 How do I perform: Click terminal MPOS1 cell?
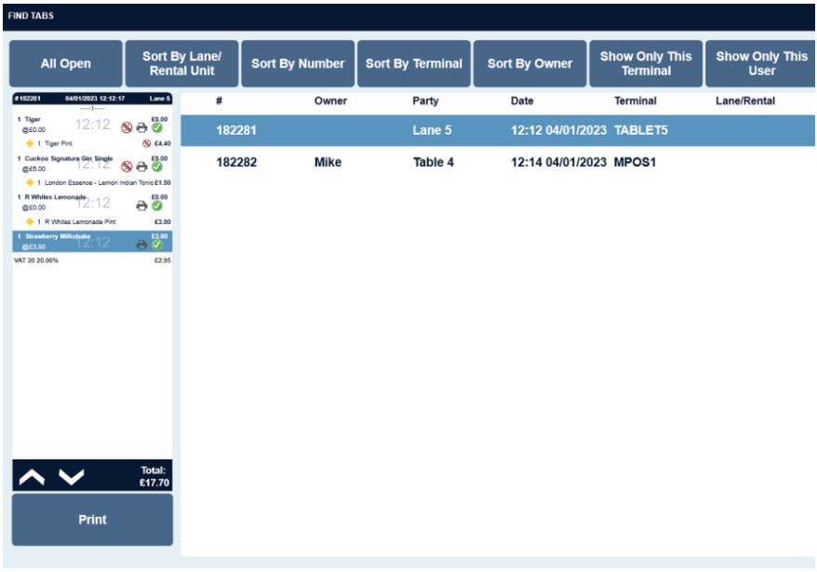tap(635, 162)
